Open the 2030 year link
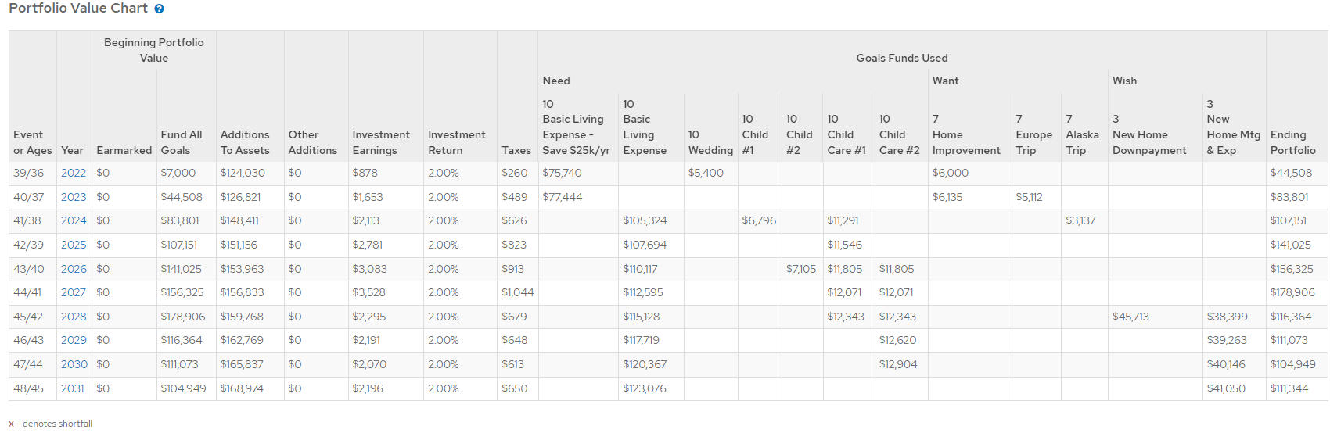This screenshot has height=433, width=1330. (x=74, y=364)
